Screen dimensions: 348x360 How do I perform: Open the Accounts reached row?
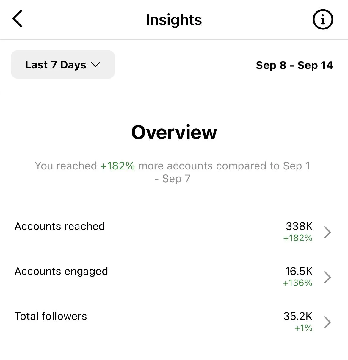click(174, 232)
